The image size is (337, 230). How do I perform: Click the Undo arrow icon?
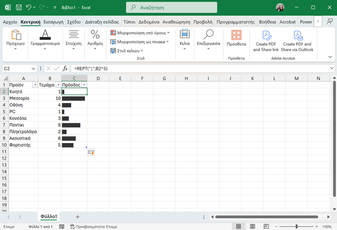point(28,8)
